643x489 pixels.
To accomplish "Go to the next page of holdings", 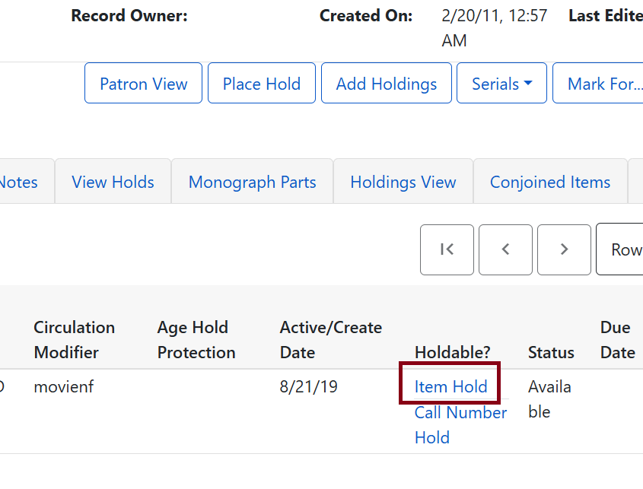I will pyautogui.click(x=564, y=249).
